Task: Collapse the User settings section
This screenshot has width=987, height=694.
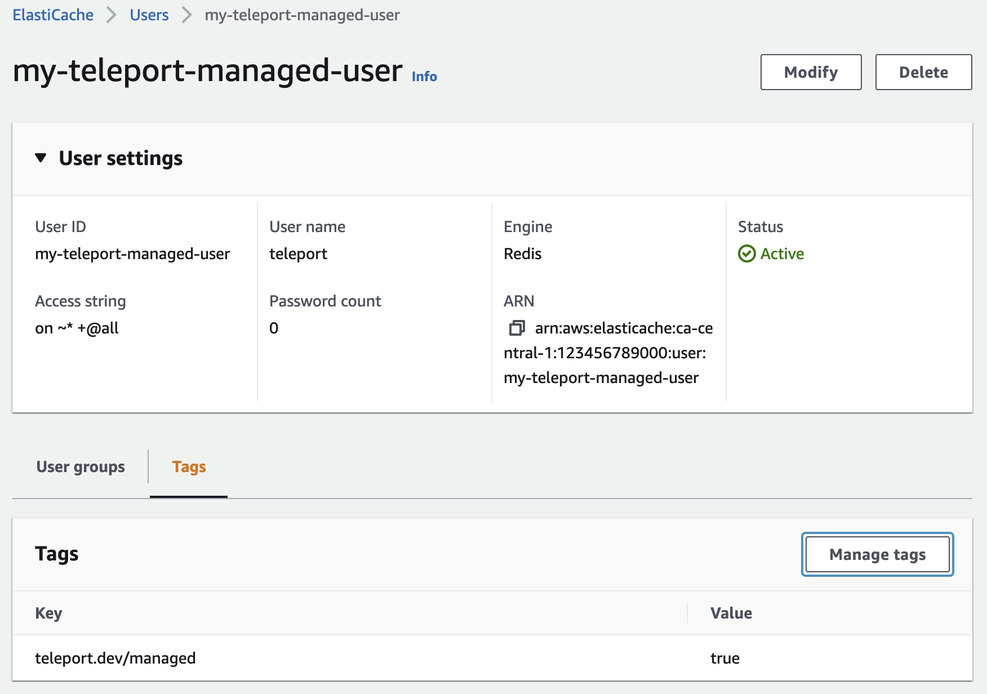Action: (x=40, y=158)
